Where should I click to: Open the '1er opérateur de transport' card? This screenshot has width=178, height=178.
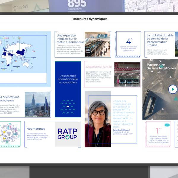158,134
